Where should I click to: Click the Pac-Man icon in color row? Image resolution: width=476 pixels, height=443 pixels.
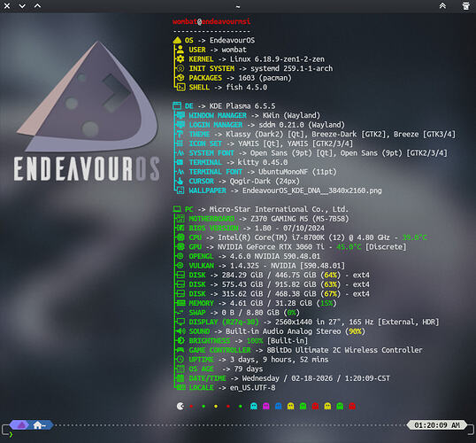point(180,406)
